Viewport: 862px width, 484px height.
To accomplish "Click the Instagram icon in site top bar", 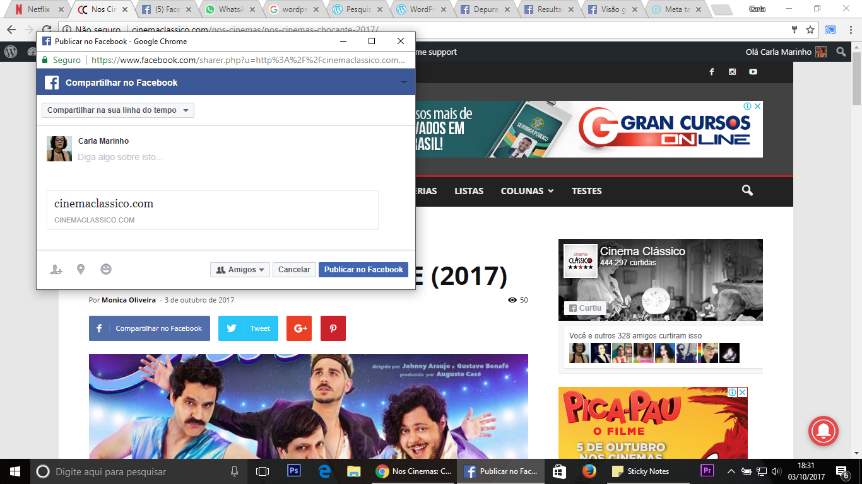I will pyautogui.click(x=732, y=72).
